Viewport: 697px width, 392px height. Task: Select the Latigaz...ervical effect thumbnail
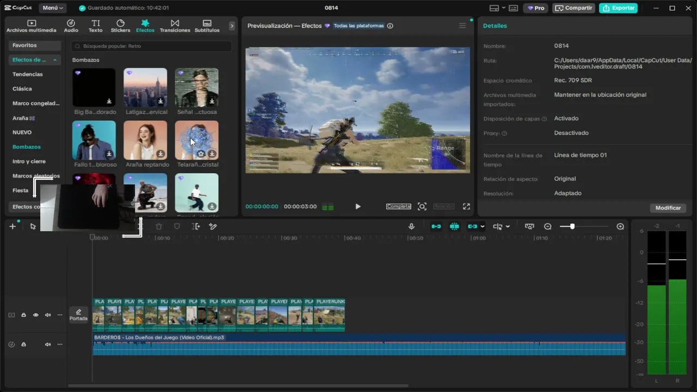(x=145, y=87)
